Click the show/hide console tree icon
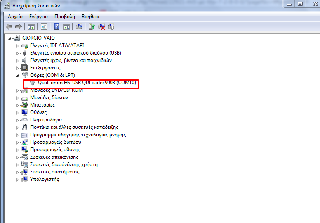Image resolution: width=320 pixels, height=223 pixels. pos(31,26)
